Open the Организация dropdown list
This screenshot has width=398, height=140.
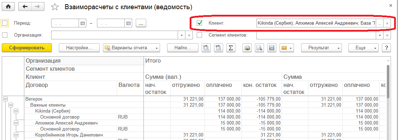click(182, 35)
